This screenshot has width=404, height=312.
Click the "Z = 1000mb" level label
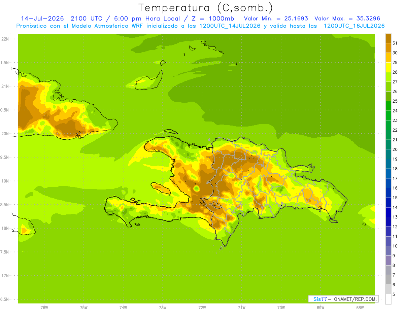pos(212,19)
